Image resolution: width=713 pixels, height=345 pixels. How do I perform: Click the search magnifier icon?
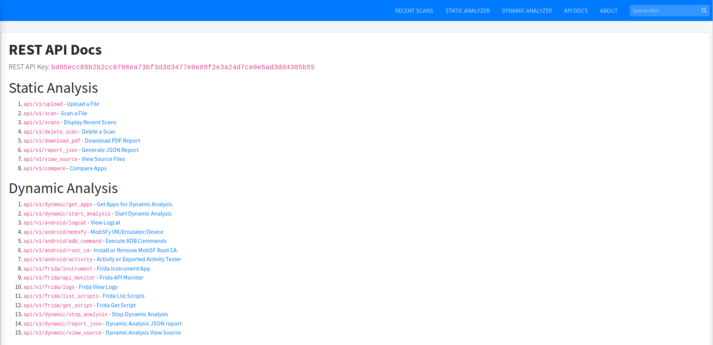pyautogui.click(x=704, y=10)
